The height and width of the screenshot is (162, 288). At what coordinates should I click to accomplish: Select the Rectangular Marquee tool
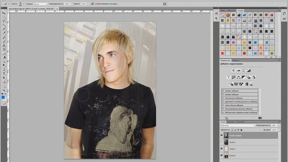[x=4, y=17]
